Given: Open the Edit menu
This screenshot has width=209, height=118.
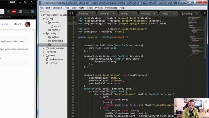Looking at the screenshot, I should [48, 8].
